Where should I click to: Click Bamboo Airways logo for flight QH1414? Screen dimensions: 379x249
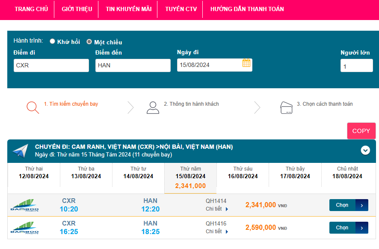tap(25, 205)
